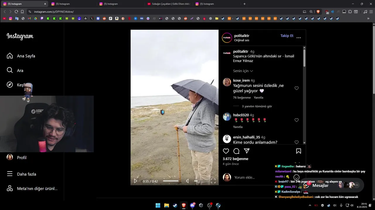The image size is (375, 210).
Task: Like the post with heart icon
Action: tap(226, 151)
